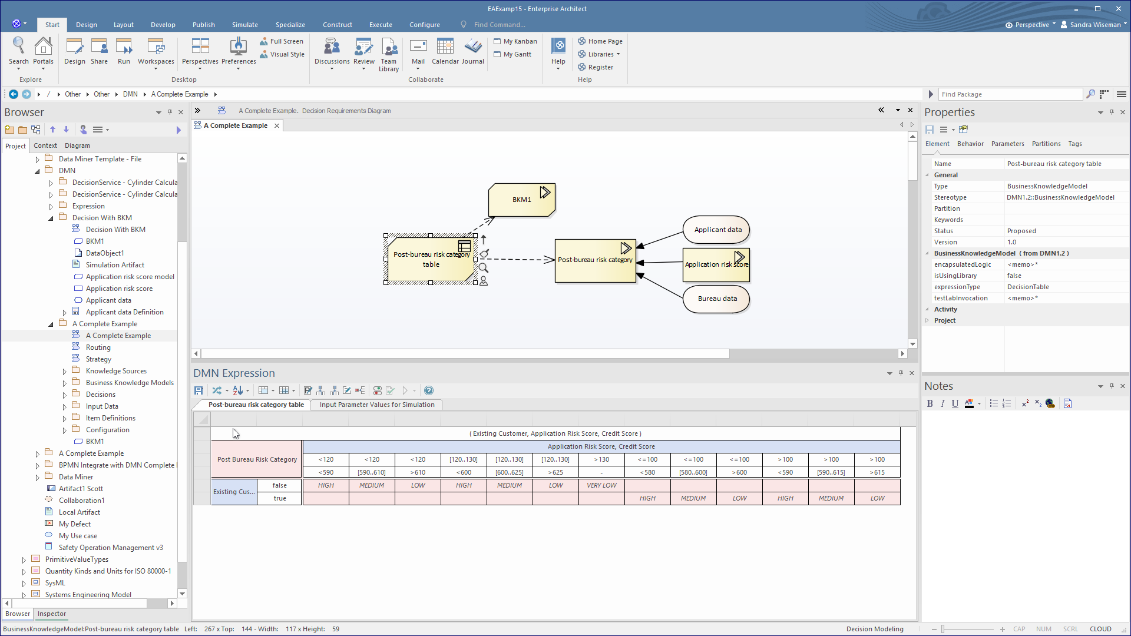
Task: Click Bold in Notes toolbar
Action: (930, 403)
